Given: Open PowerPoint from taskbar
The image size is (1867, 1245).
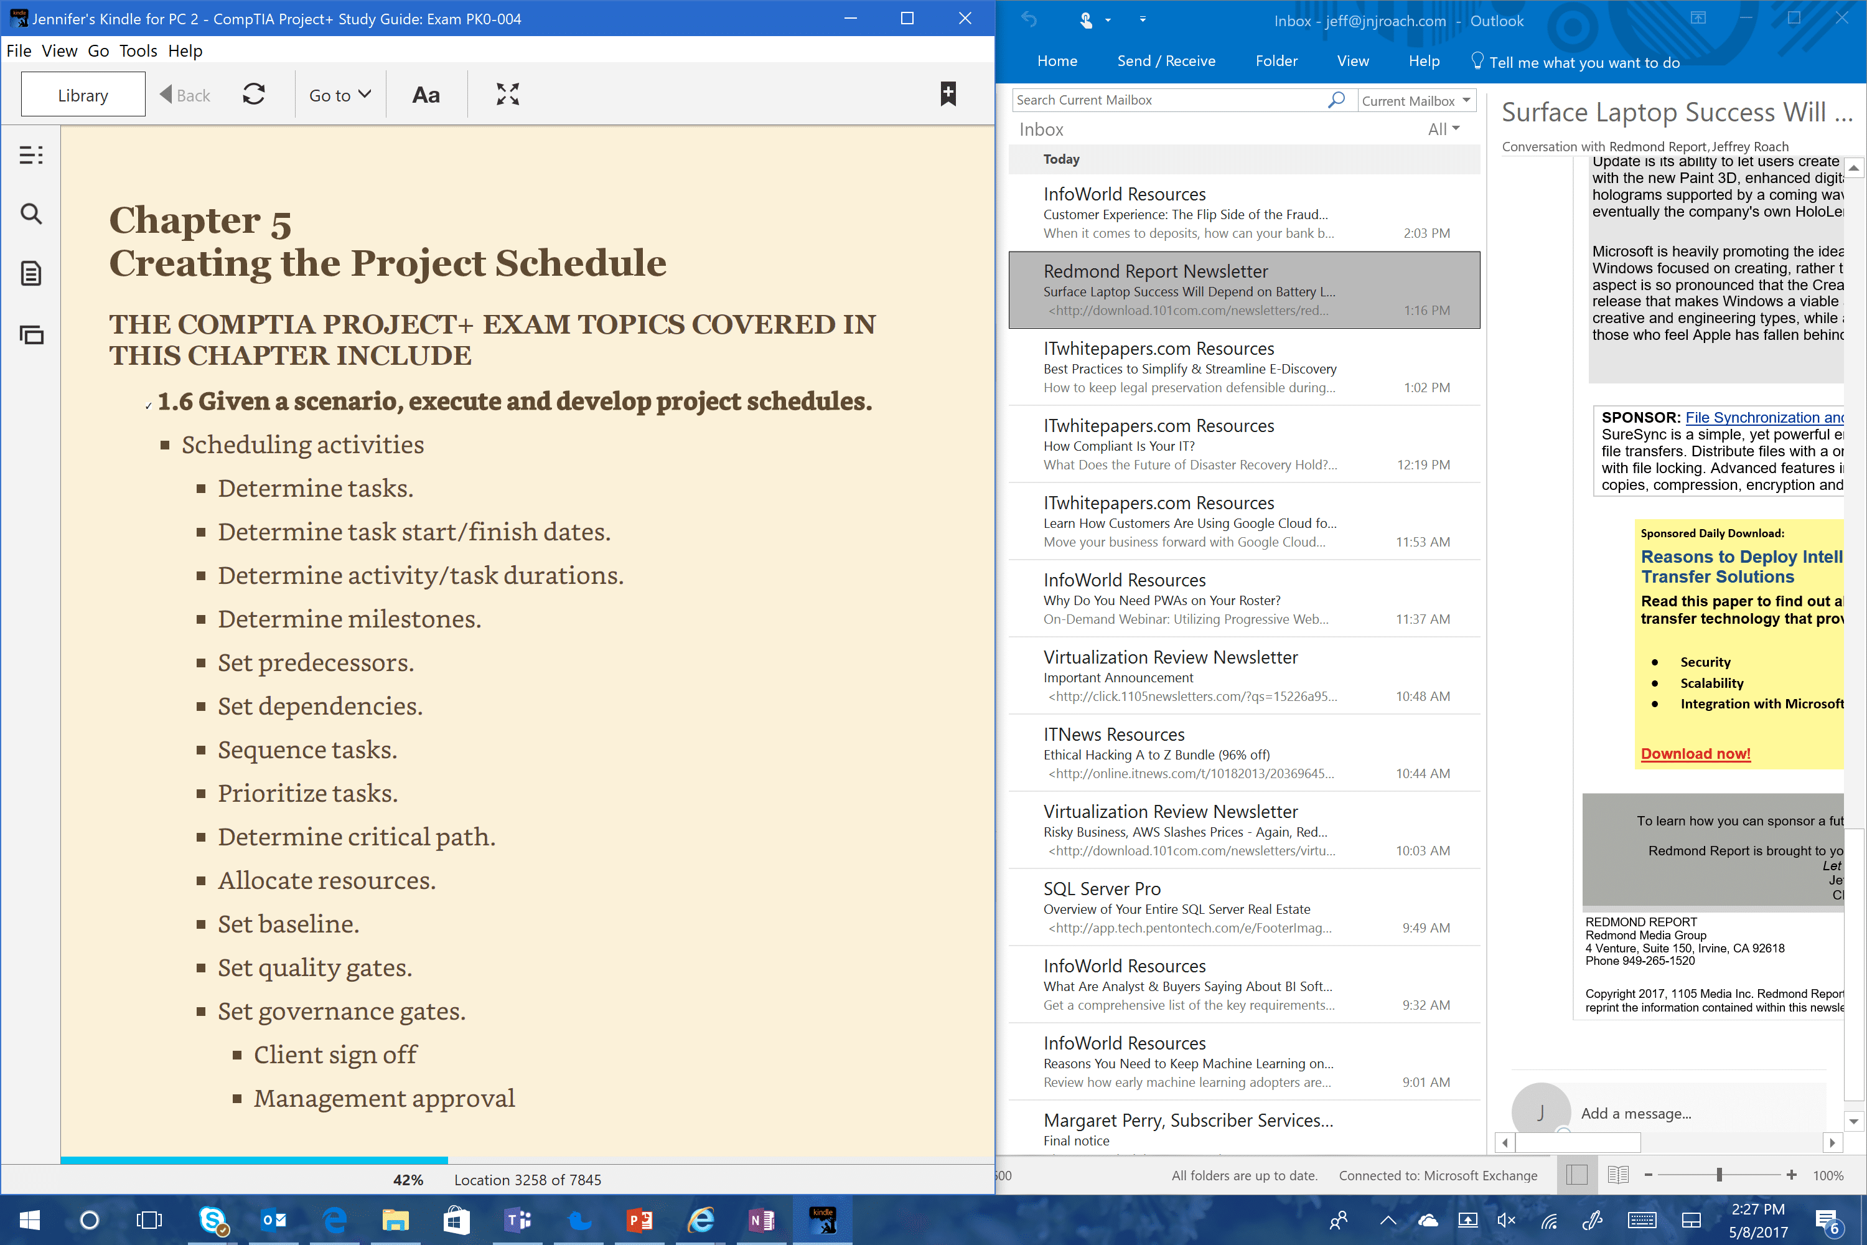Looking at the screenshot, I should (640, 1219).
